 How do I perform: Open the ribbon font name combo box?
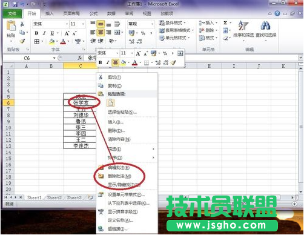[x=50, y=24]
